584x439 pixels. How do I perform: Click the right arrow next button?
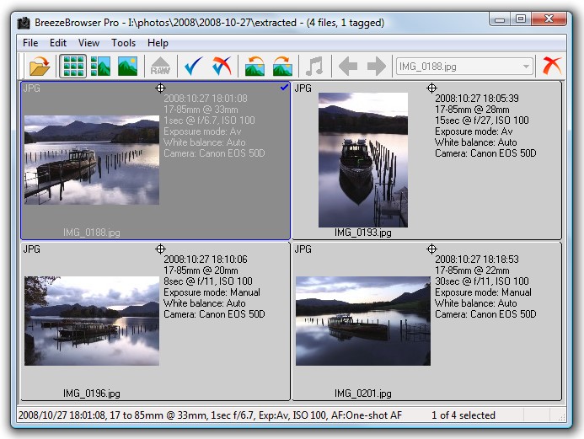click(x=376, y=67)
